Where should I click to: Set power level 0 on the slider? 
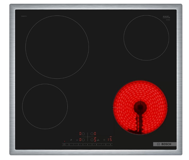pos(69,145)
